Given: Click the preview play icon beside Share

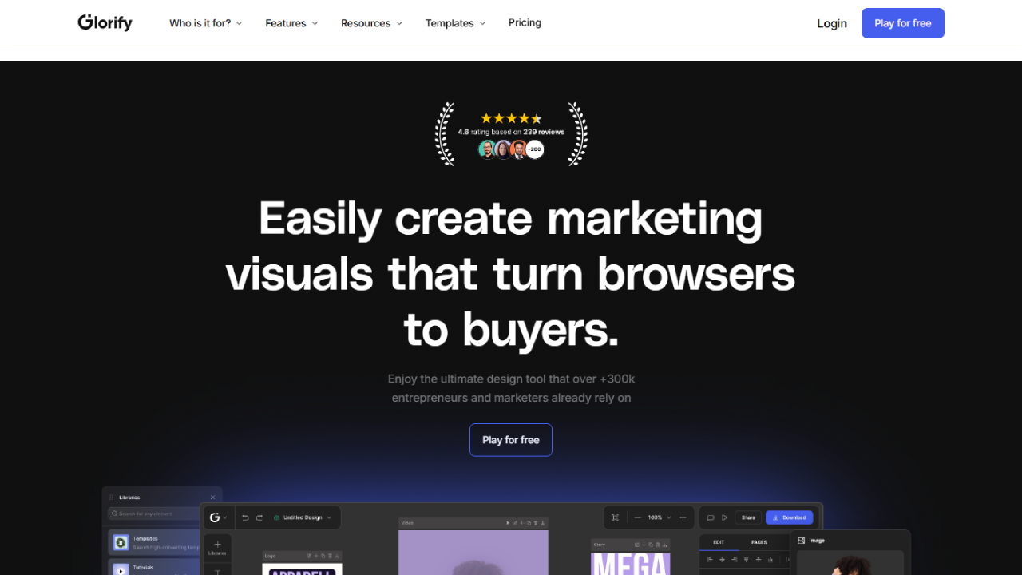Looking at the screenshot, I should point(725,517).
